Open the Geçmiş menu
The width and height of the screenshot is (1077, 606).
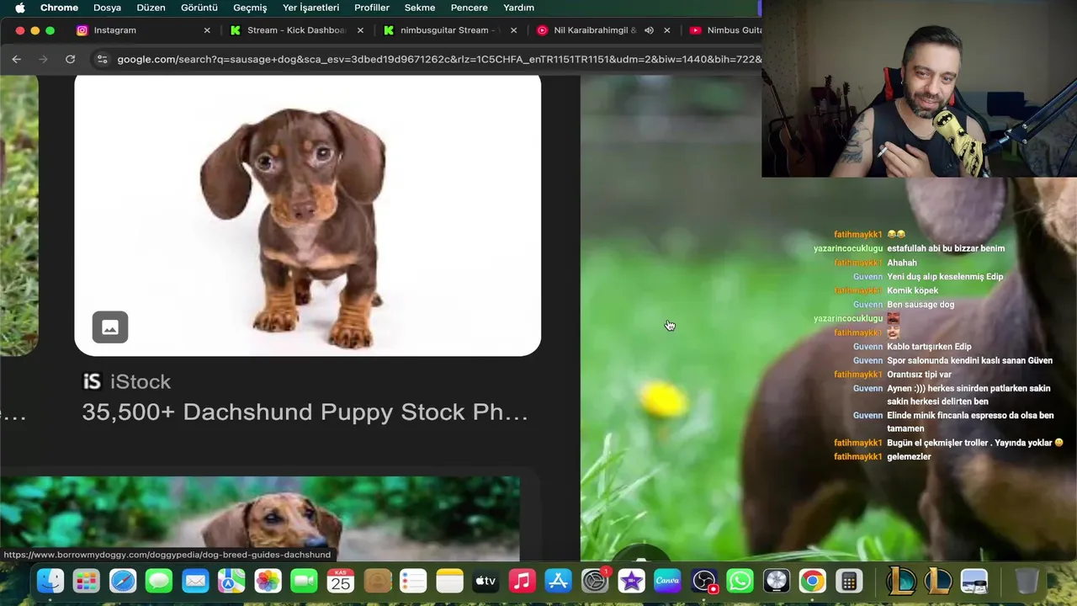[x=250, y=8]
